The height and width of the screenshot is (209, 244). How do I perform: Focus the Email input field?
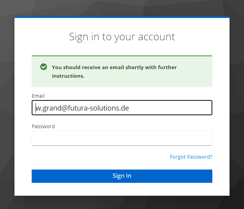[x=122, y=108]
